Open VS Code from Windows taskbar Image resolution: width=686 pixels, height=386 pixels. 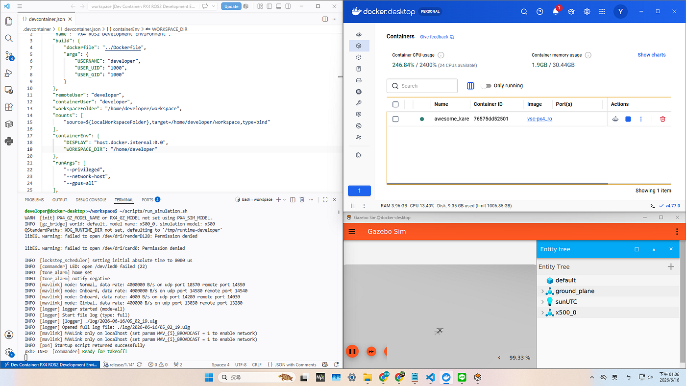430,377
